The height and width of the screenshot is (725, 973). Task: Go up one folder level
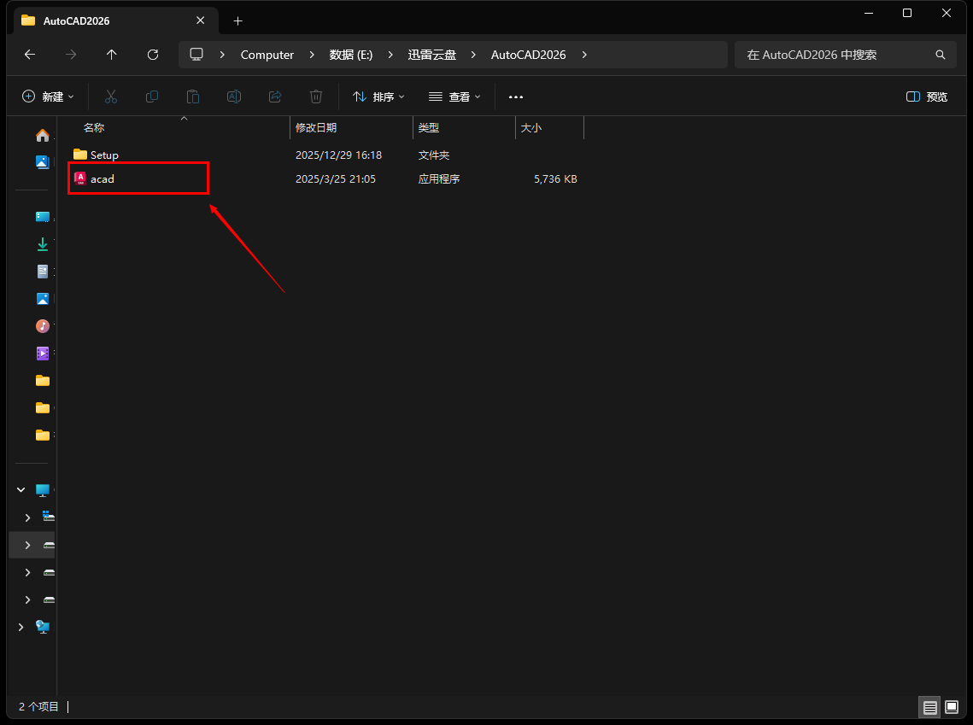[x=112, y=55]
